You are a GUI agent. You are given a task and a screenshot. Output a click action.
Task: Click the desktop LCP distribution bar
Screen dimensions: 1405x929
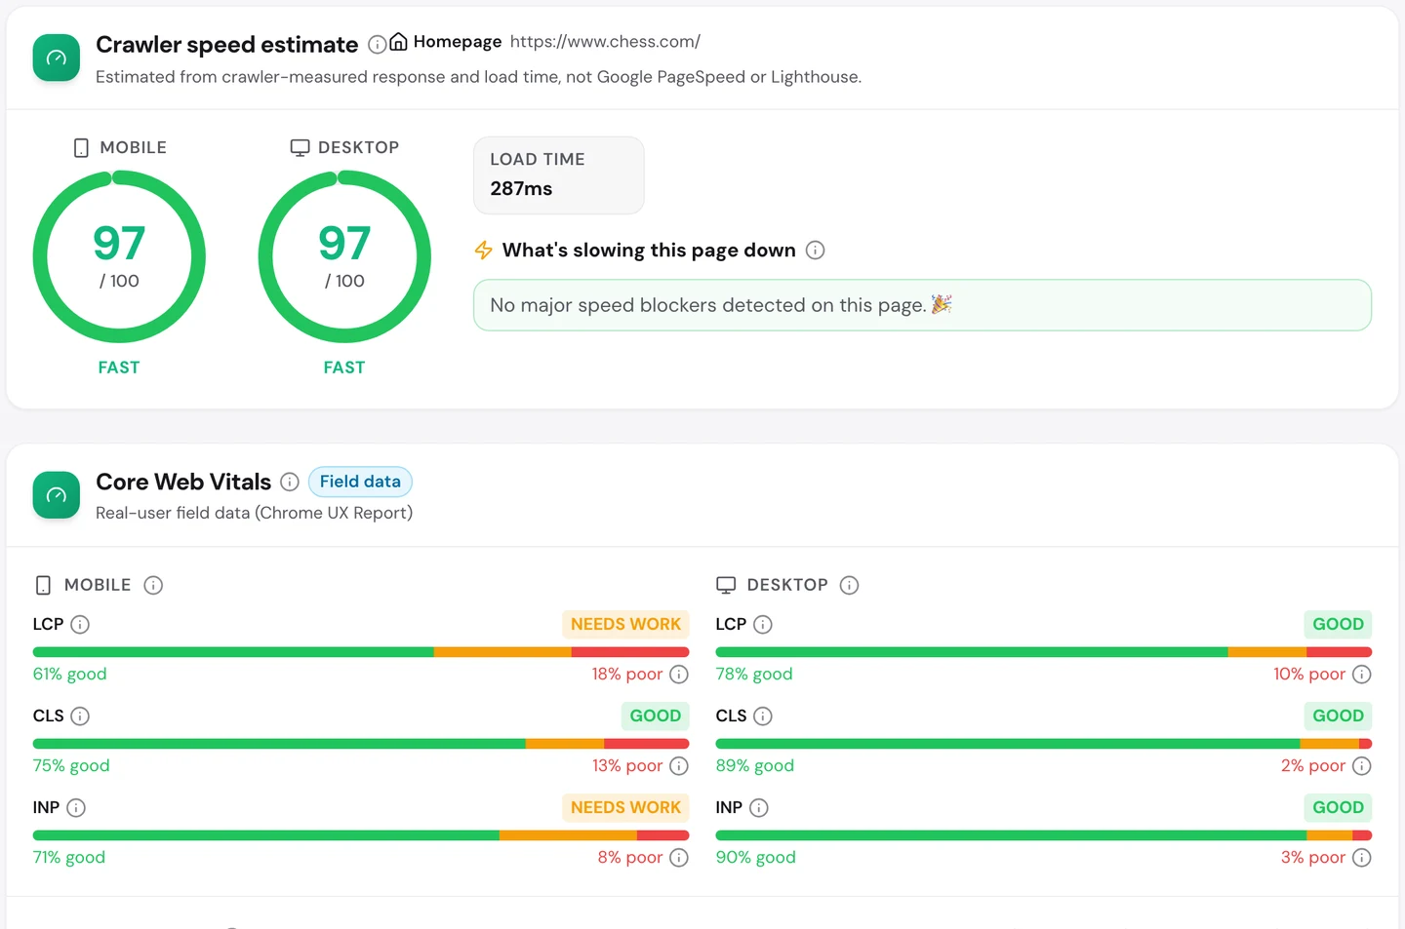[x=1044, y=652]
